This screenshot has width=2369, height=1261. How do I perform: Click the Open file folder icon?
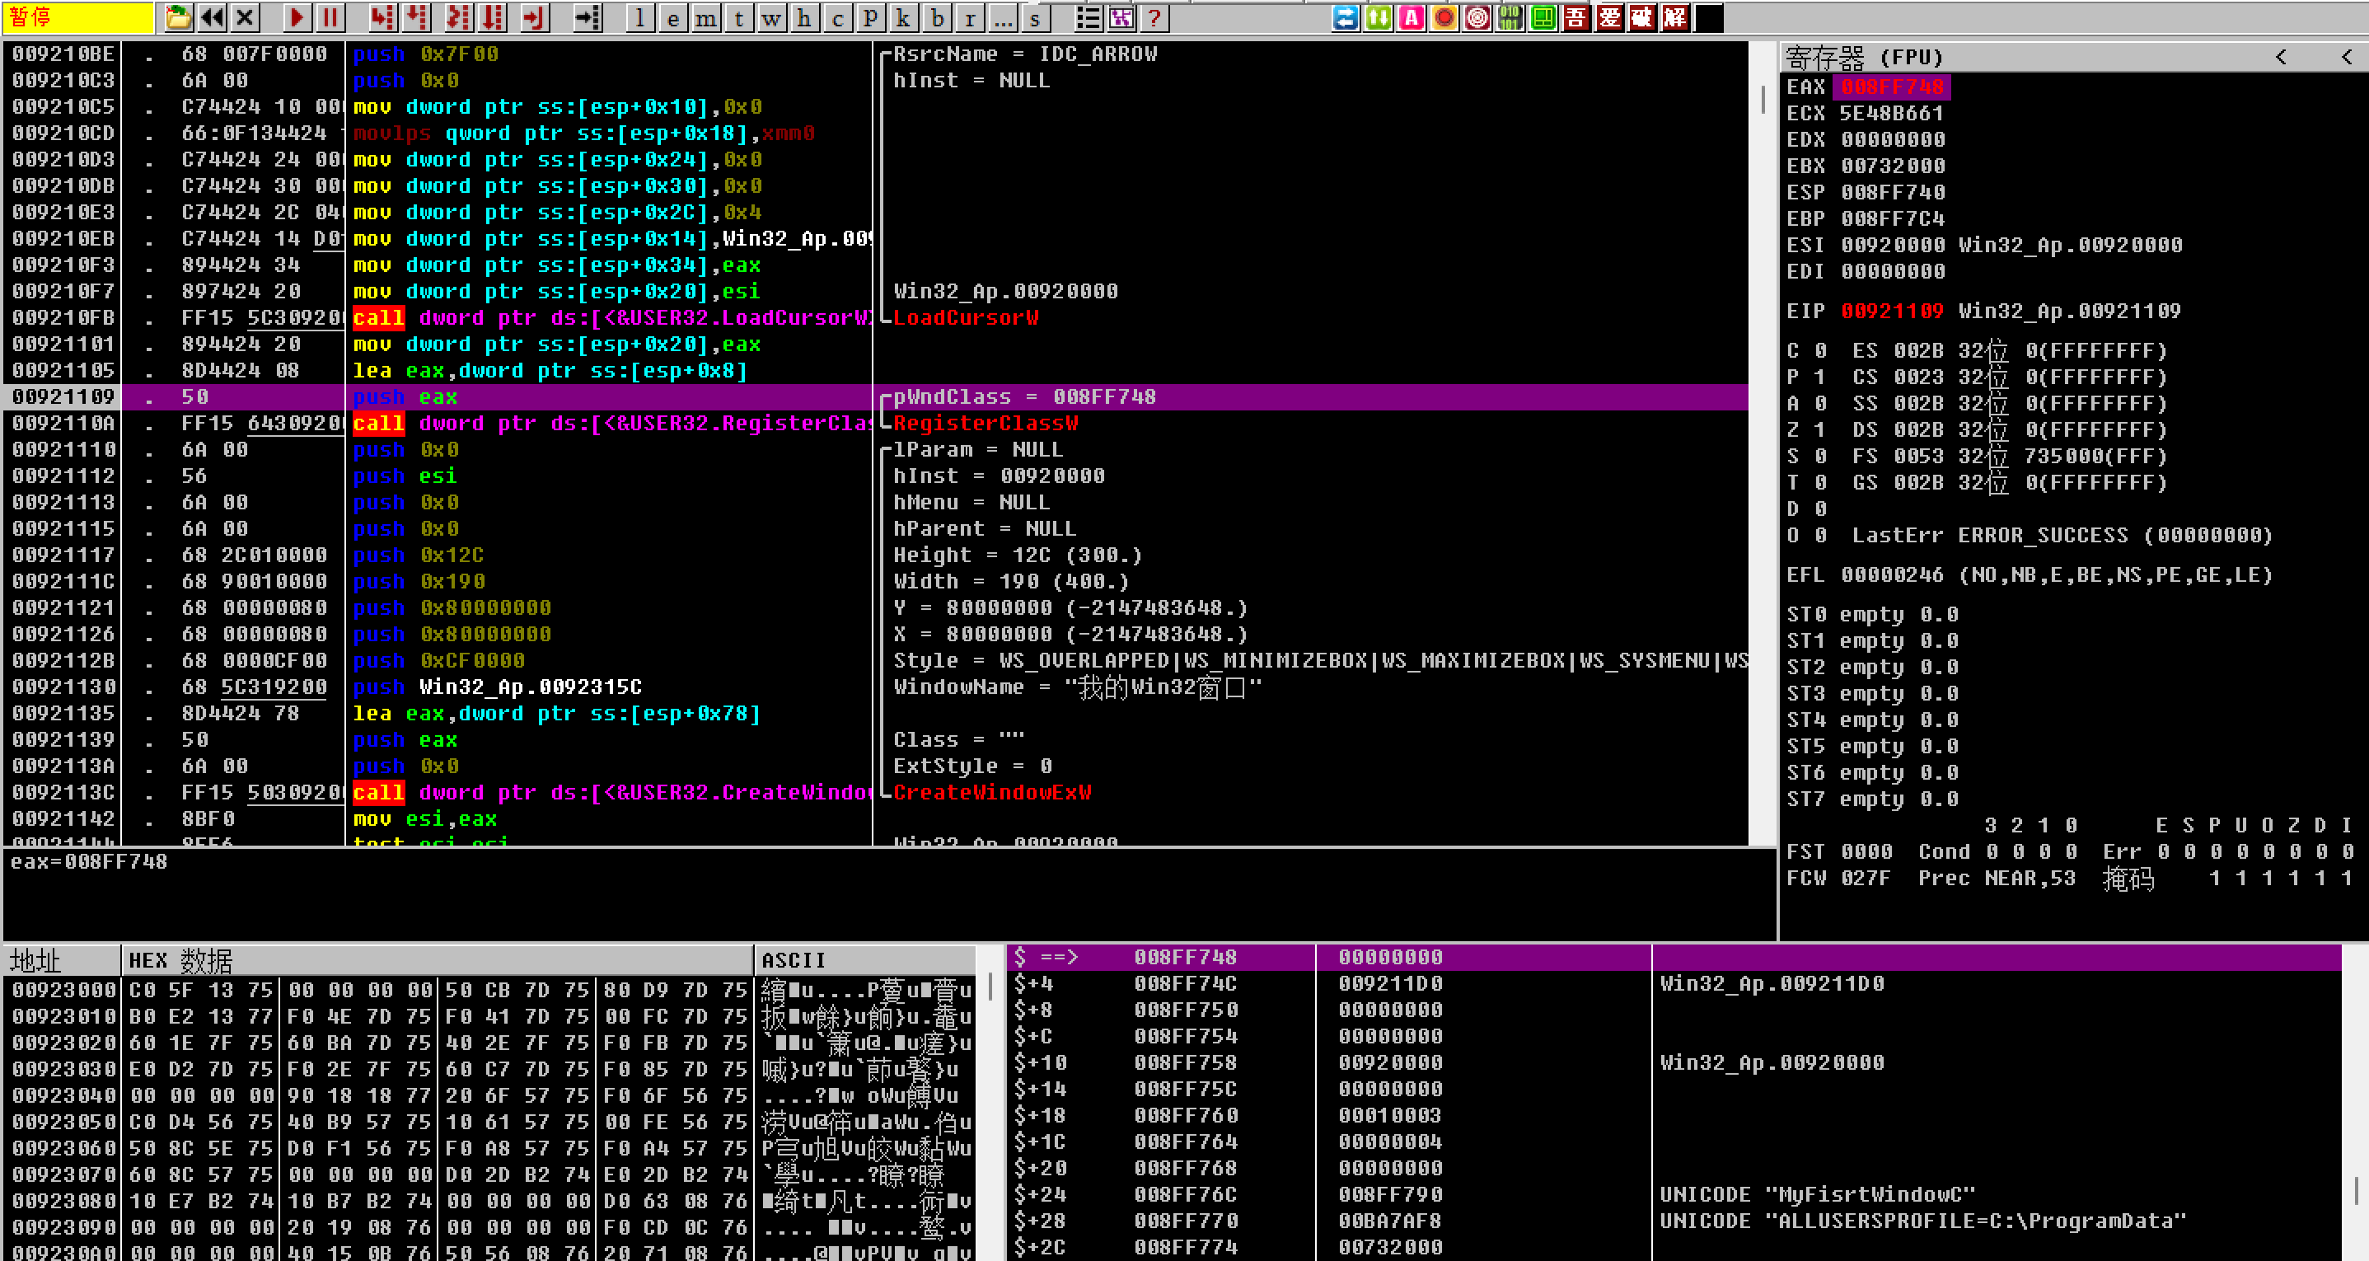179,16
